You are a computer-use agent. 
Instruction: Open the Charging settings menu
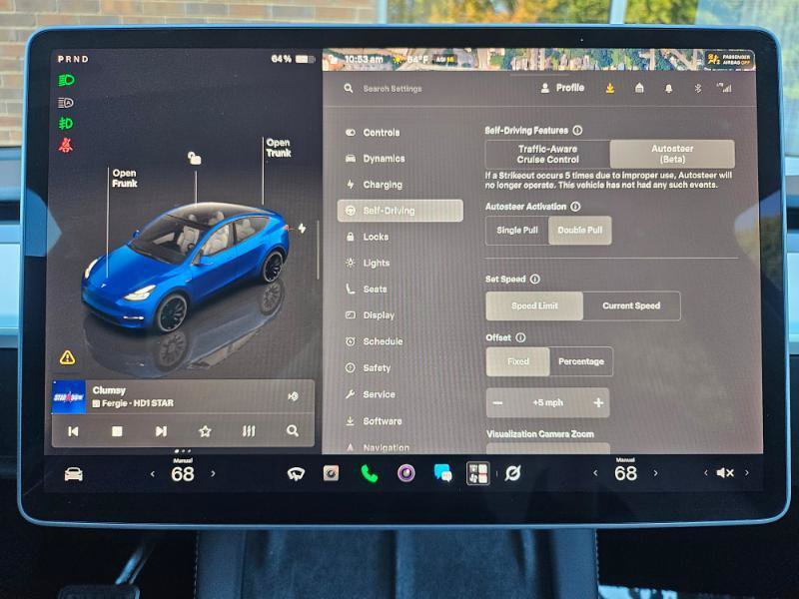pyautogui.click(x=374, y=185)
